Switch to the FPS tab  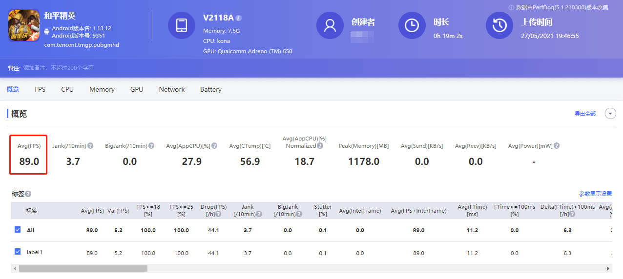(40, 89)
